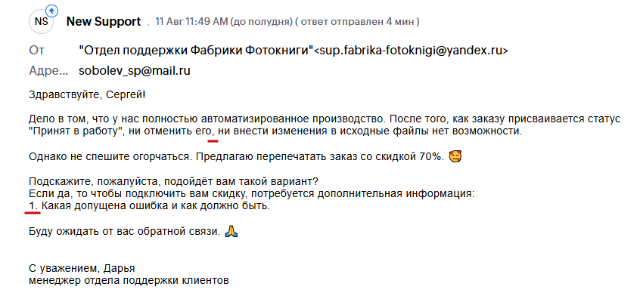
Task: Click the 'От' field label
Action: [x=37, y=50]
